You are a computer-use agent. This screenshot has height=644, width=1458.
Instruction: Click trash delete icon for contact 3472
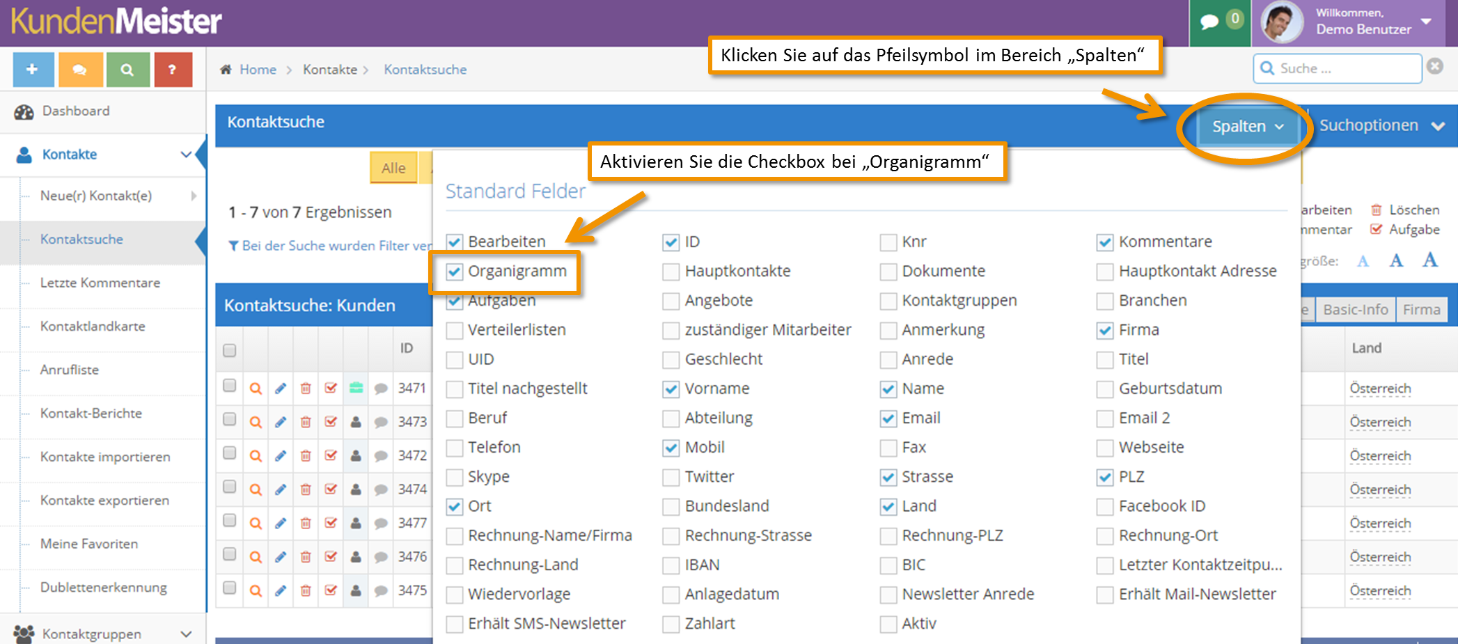point(306,456)
